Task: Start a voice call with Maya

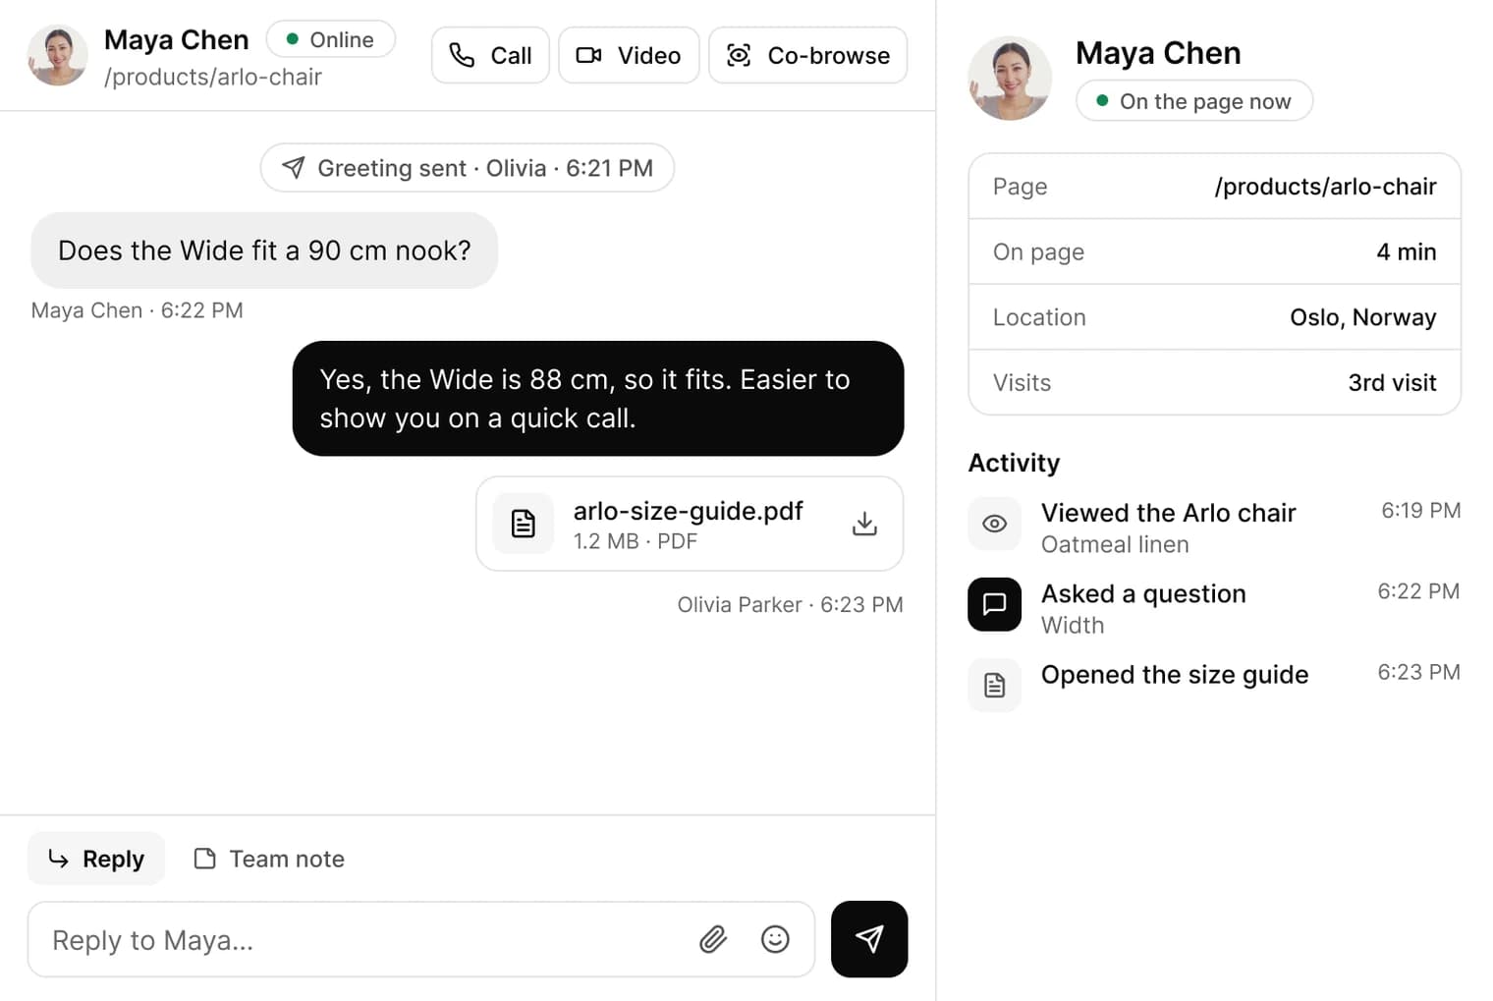Action: tap(490, 55)
